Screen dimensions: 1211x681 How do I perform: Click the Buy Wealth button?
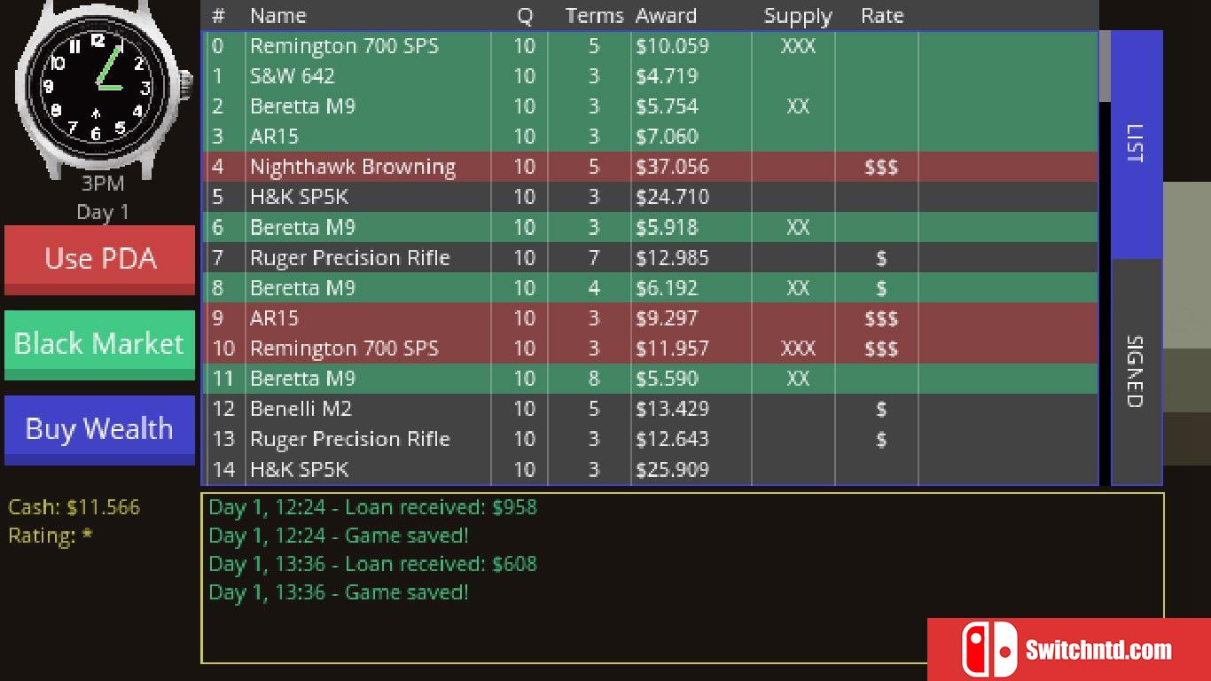(x=99, y=430)
